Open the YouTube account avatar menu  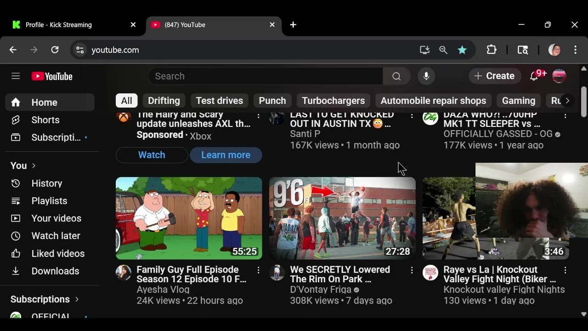(x=559, y=76)
